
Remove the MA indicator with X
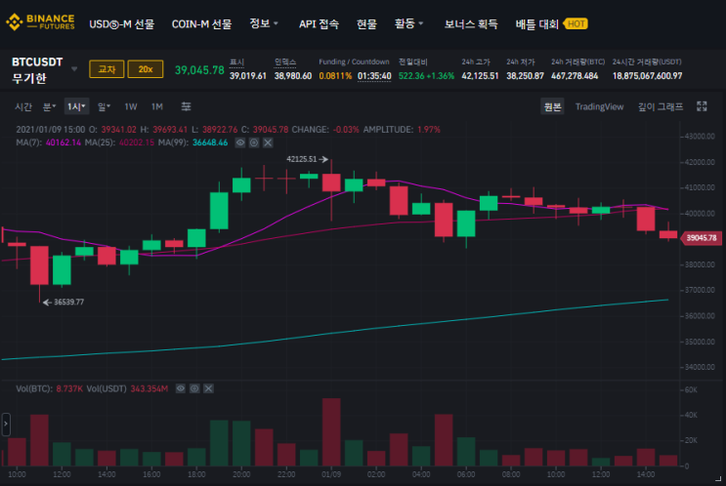click(268, 142)
